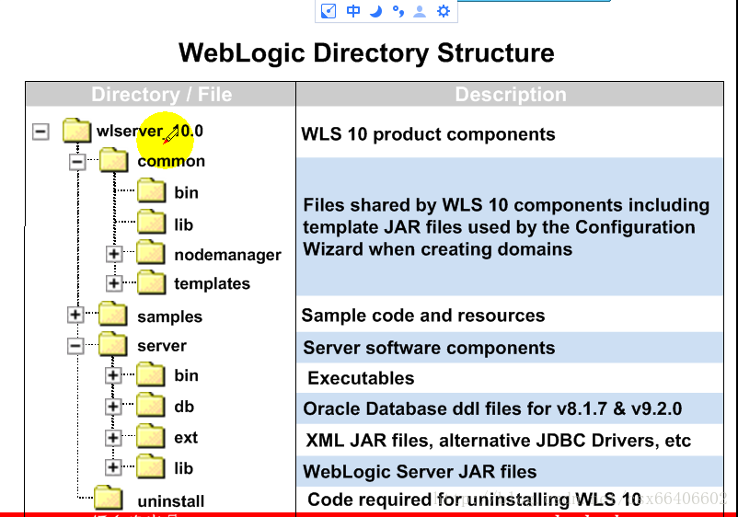Click the db label
Image resolution: width=738 pixels, height=517 pixels.
184,407
